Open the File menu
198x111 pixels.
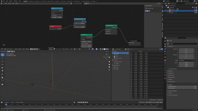point(4,1)
